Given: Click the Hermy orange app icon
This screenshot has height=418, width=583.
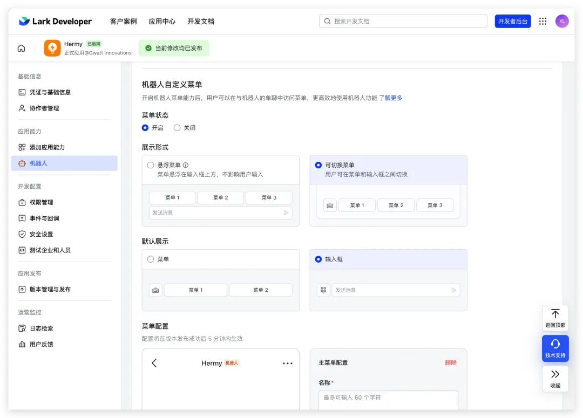Looking at the screenshot, I should click(52, 49).
